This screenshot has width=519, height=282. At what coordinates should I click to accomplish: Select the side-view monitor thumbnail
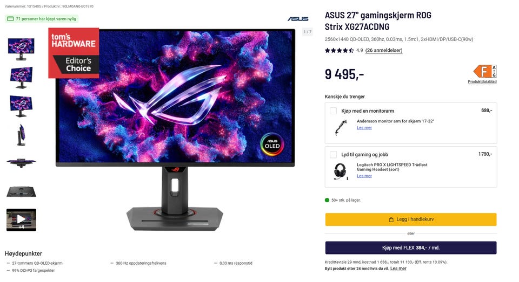pyautogui.click(x=21, y=135)
